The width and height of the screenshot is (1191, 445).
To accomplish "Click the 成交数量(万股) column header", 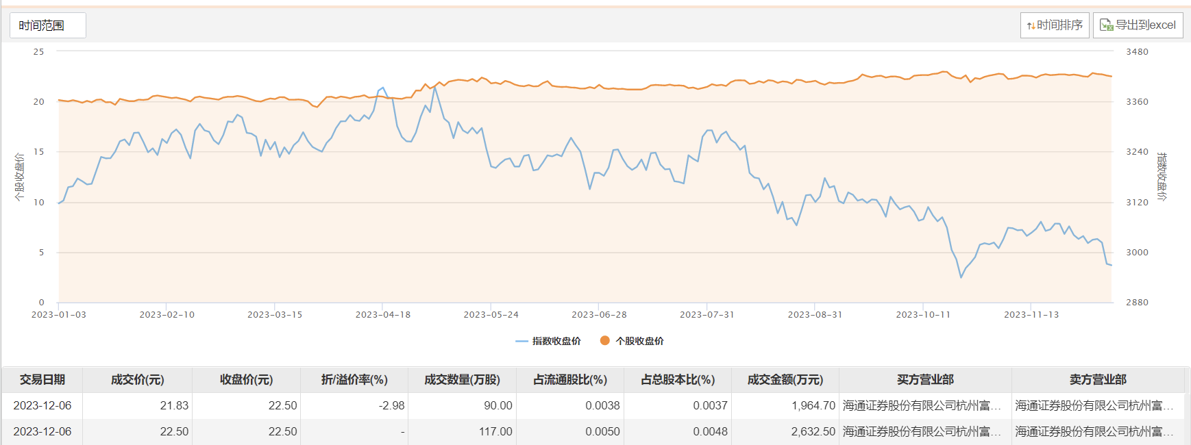I will (462, 379).
